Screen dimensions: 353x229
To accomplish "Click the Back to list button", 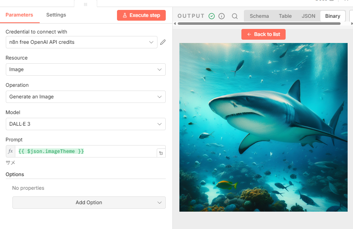I will tap(263, 34).
